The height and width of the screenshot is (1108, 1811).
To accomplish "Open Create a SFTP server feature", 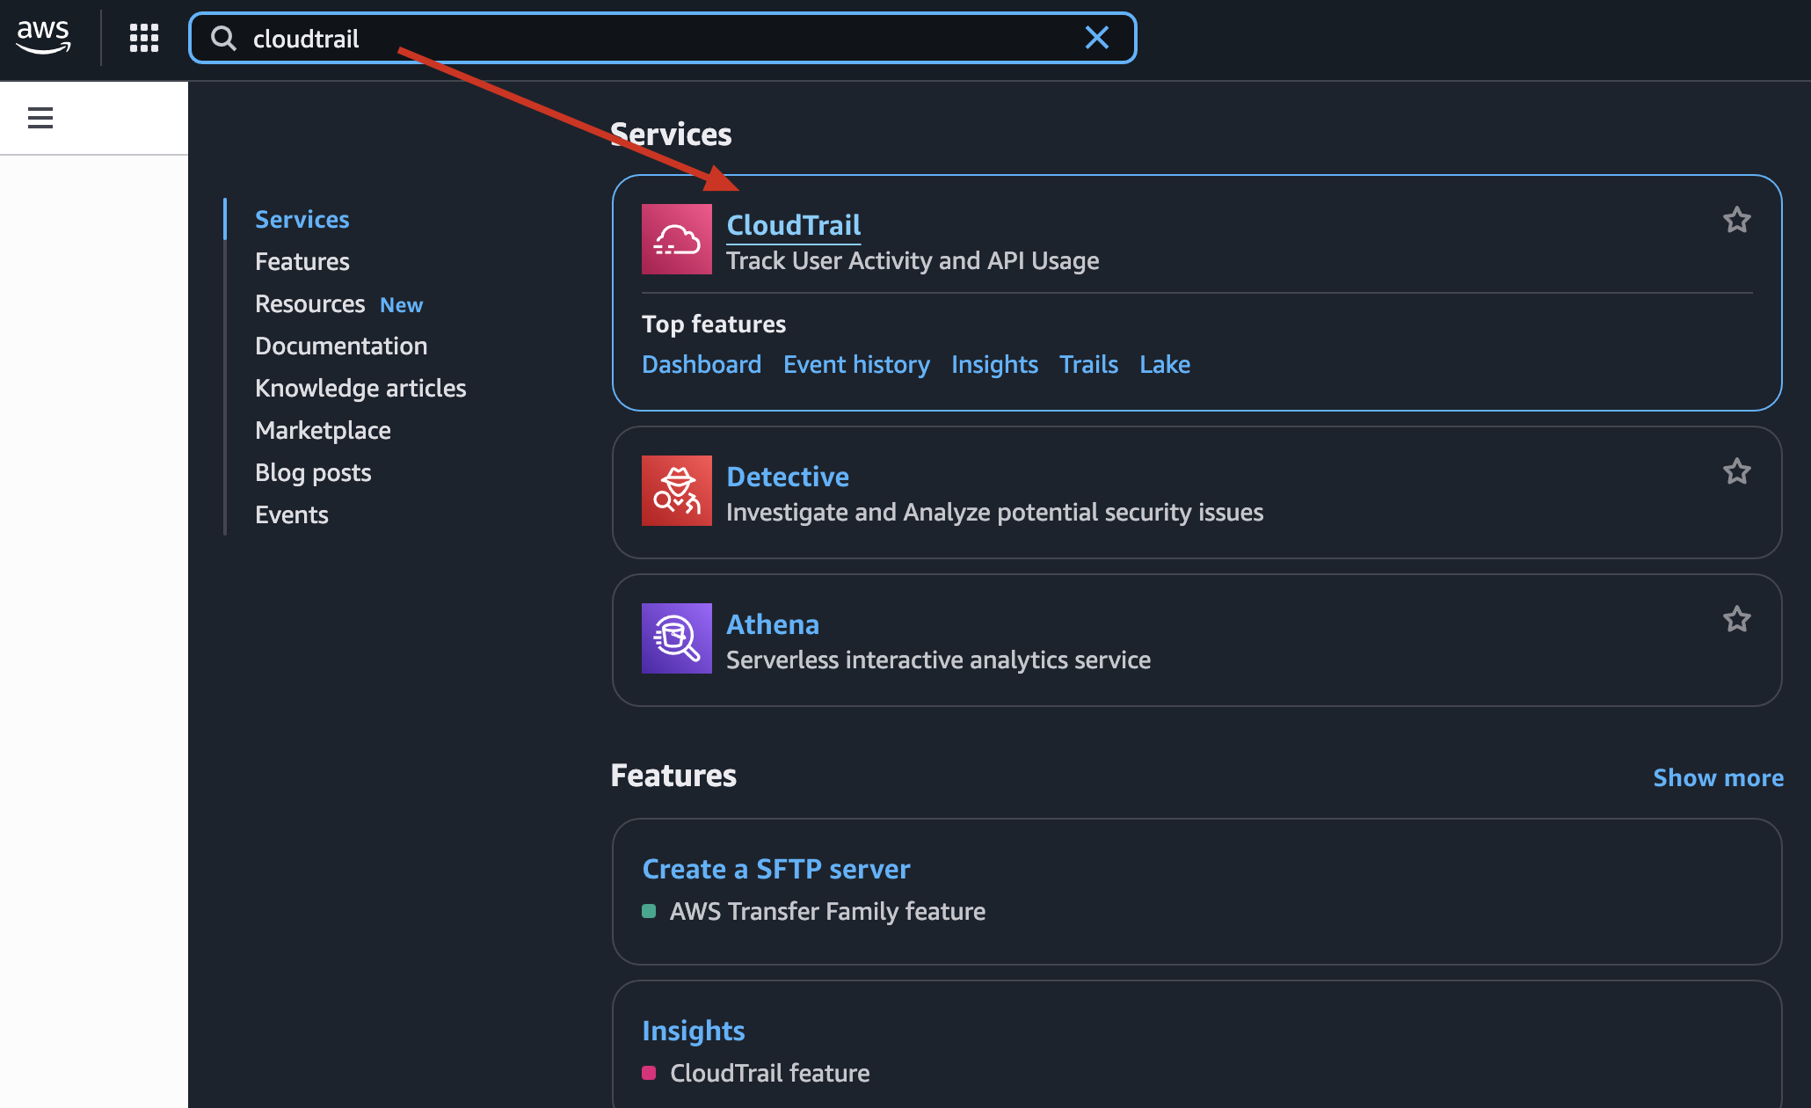I will tap(775, 869).
